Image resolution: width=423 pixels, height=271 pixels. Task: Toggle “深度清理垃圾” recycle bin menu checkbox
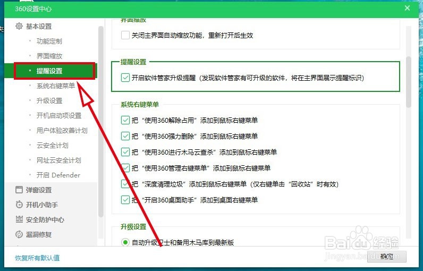point(125,184)
